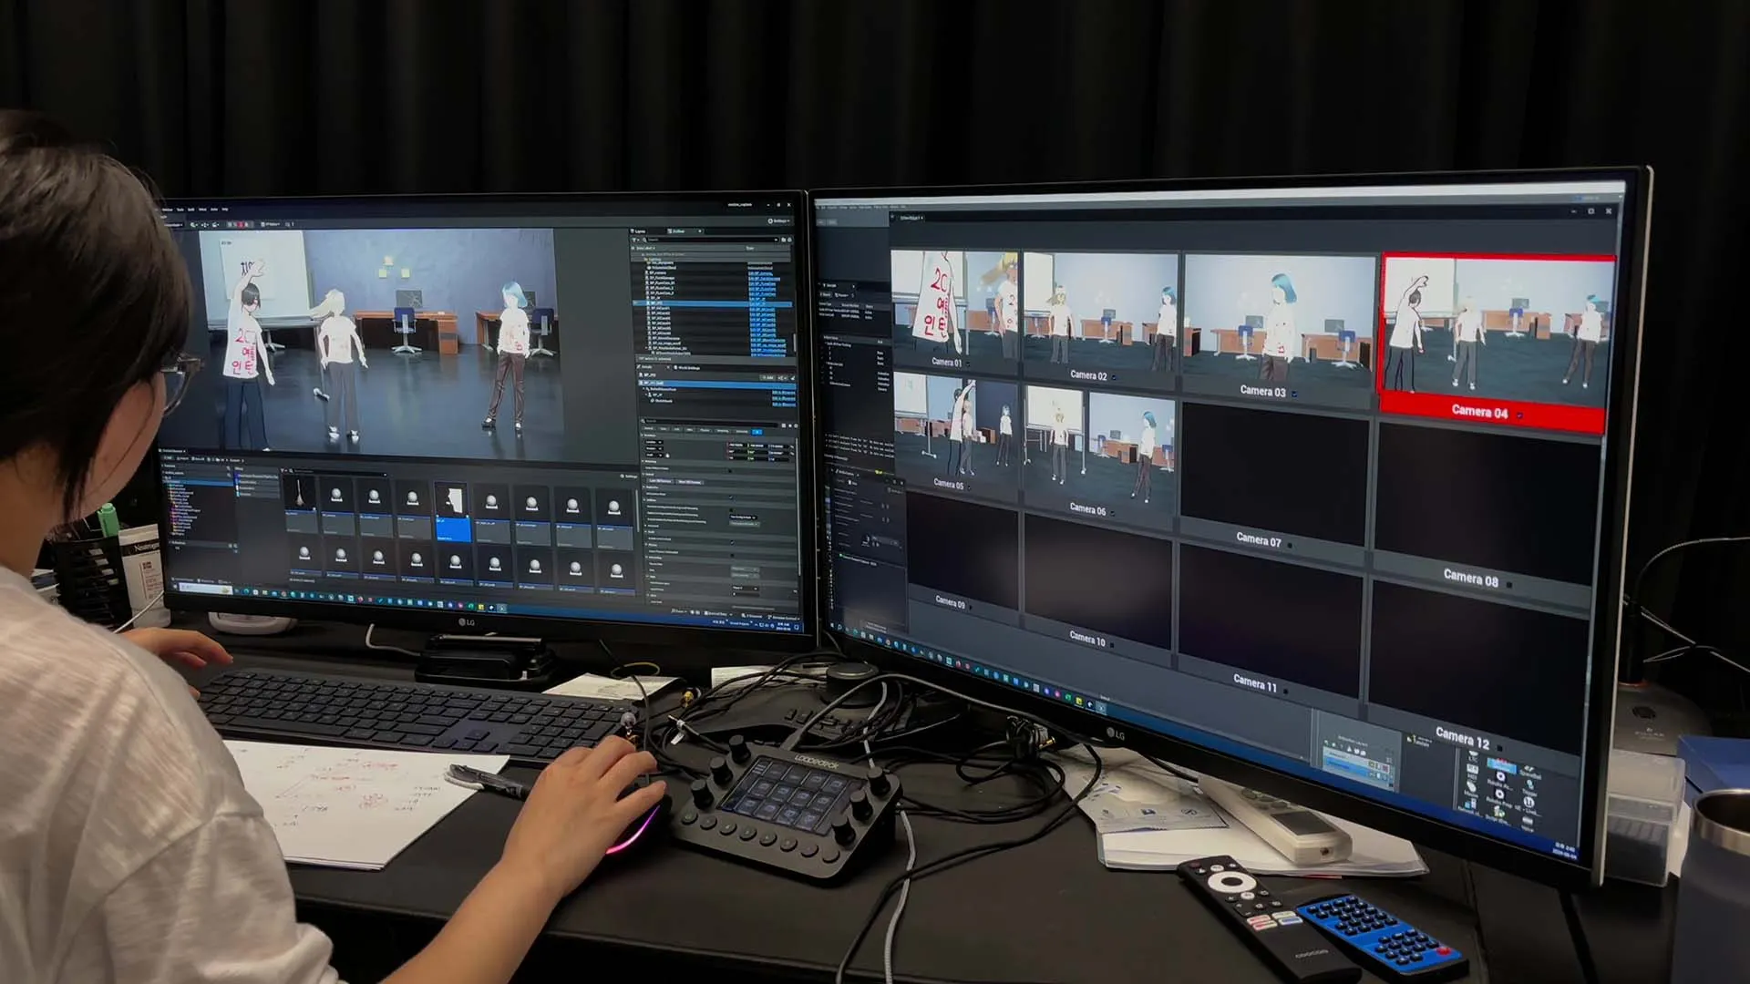Click the Camera 06 status indicator icon
Screen dimensions: 1750x984
pyautogui.click(x=1113, y=512)
